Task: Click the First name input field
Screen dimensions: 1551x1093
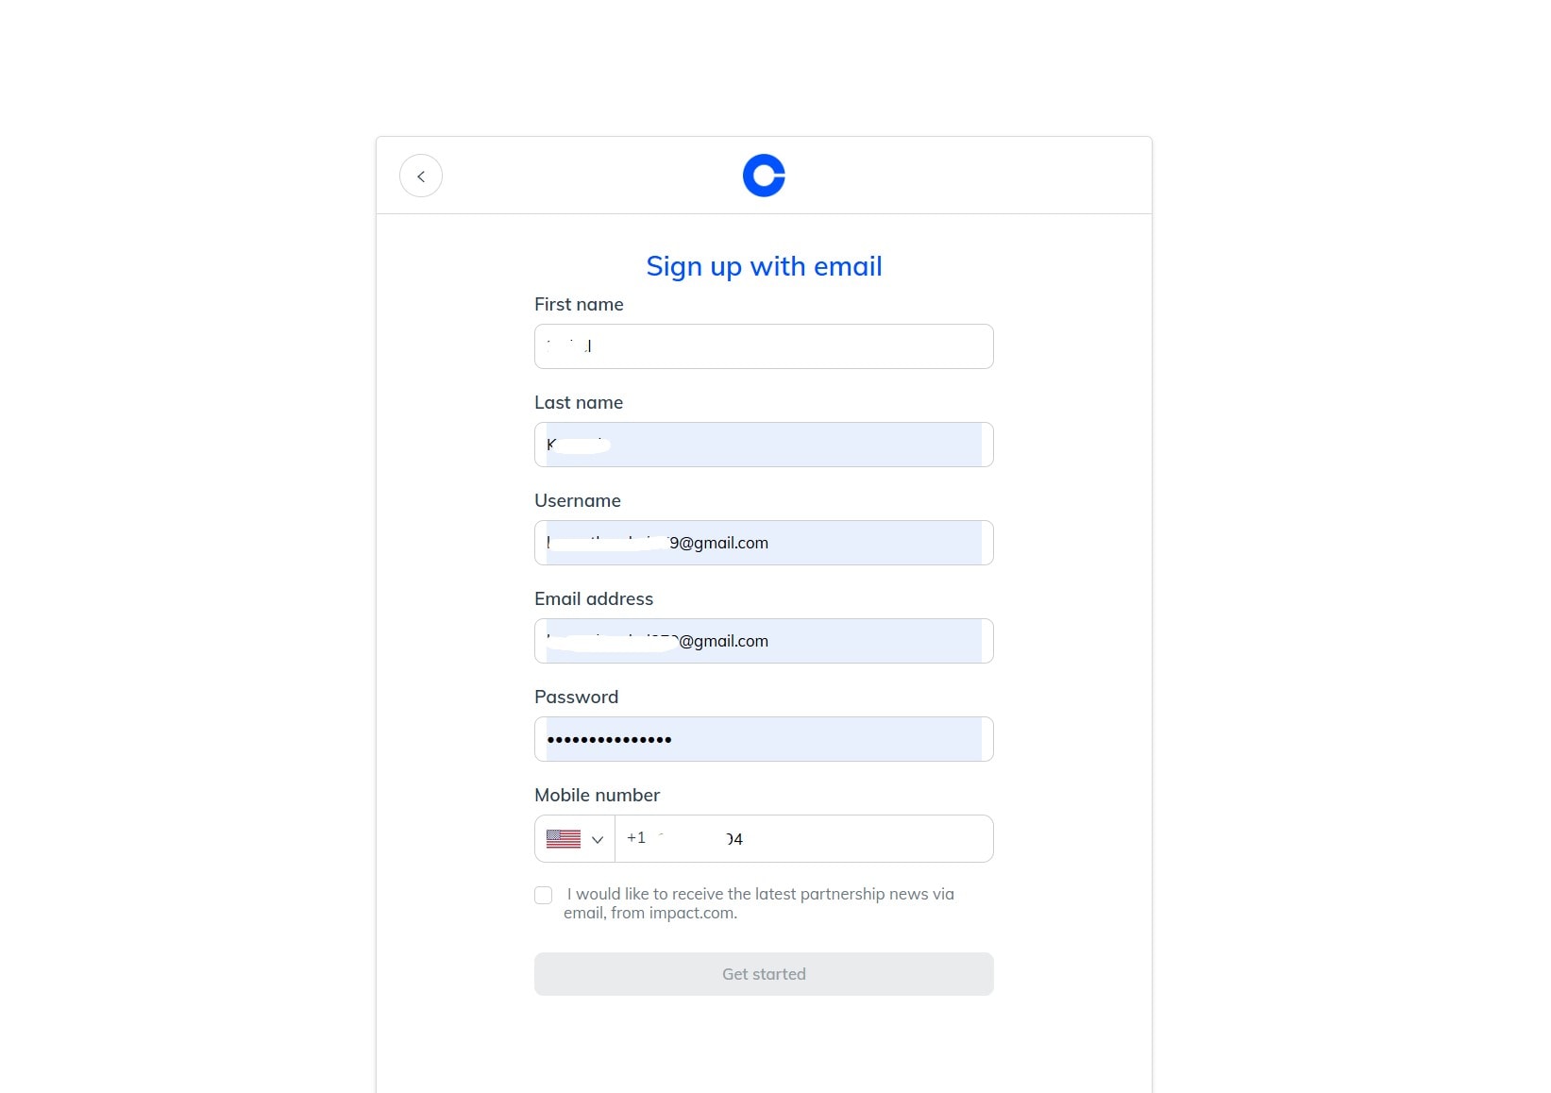Action: pos(764,346)
